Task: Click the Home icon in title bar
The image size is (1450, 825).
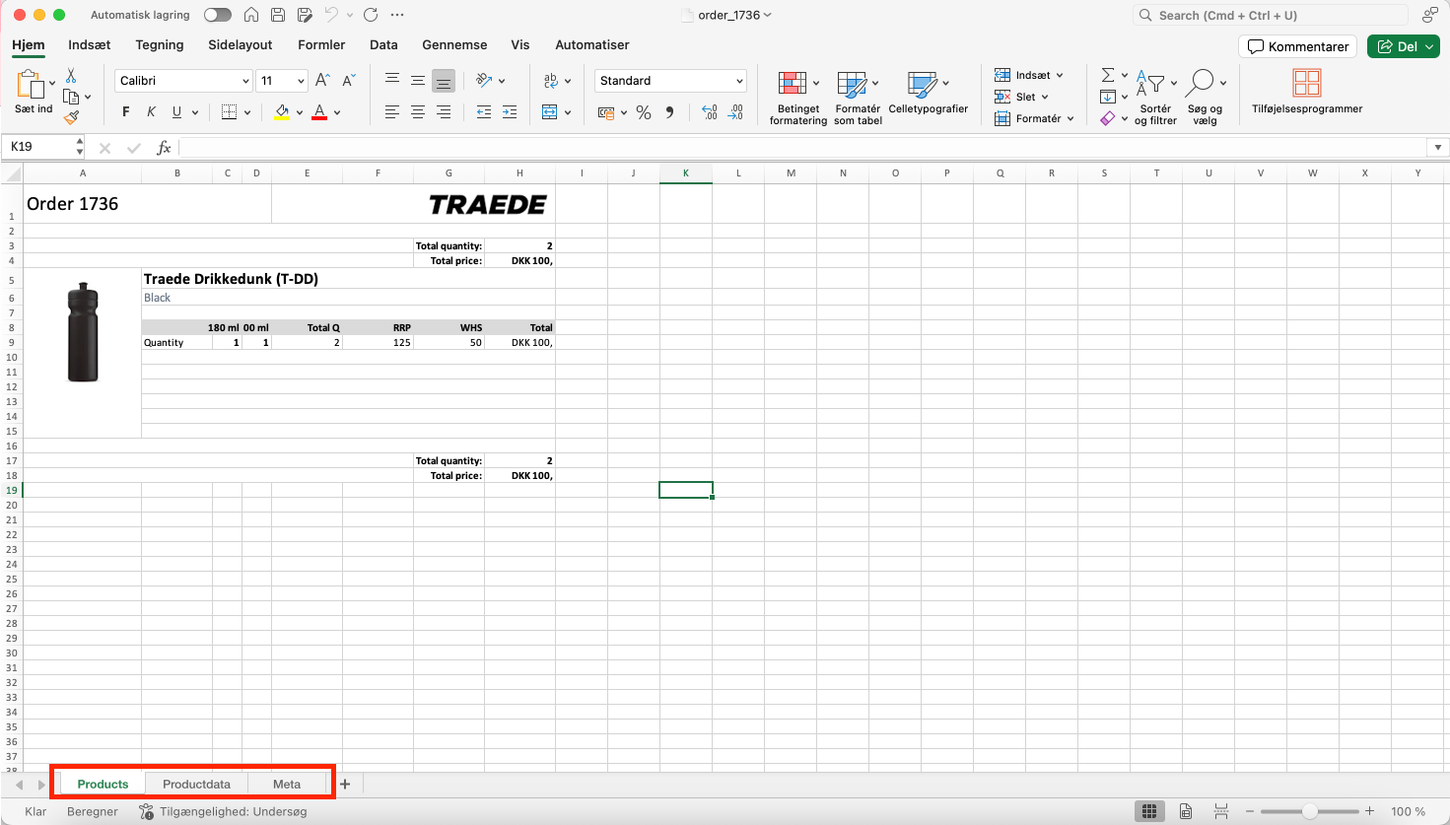Action: (x=251, y=15)
